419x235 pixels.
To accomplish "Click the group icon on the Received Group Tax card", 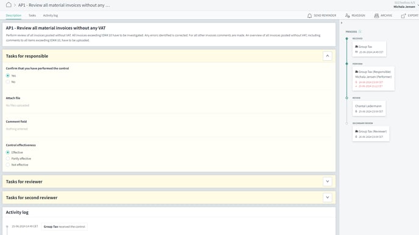I will [x=356, y=47].
